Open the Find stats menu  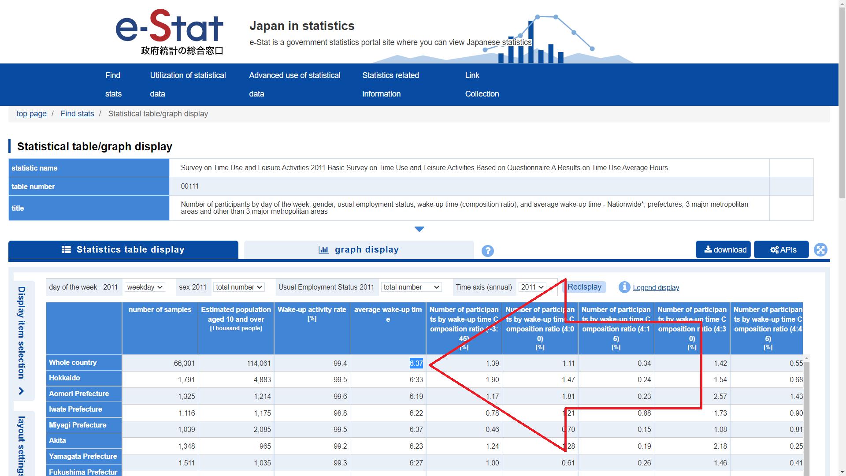tap(113, 84)
